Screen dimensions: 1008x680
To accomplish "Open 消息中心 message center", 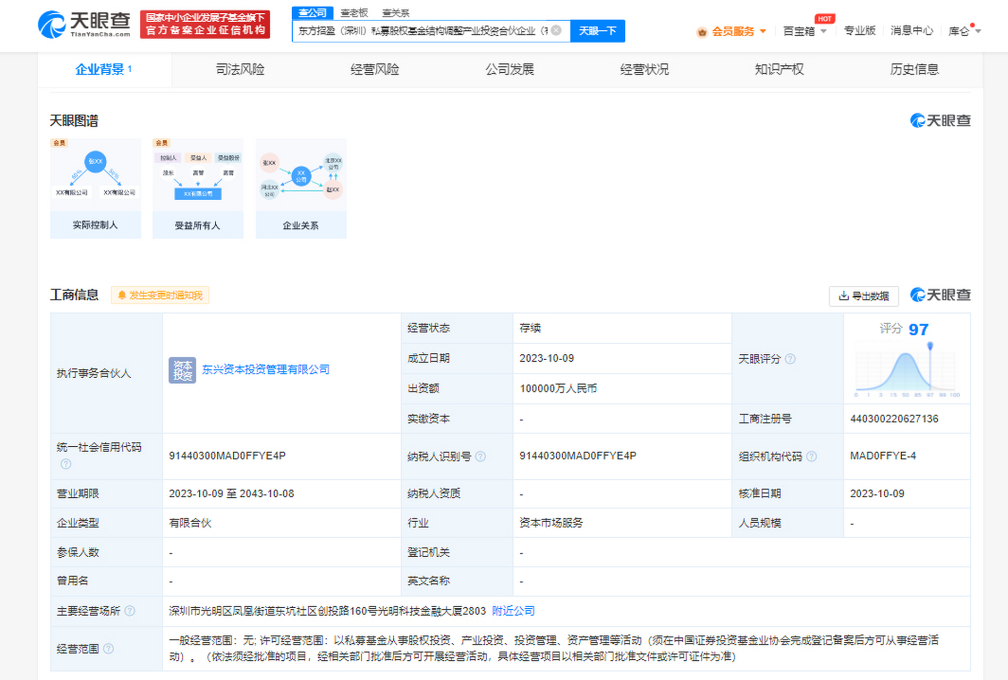I will pyautogui.click(x=912, y=31).
